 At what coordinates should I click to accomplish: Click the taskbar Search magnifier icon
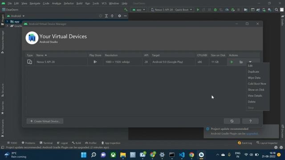point(94,155)
